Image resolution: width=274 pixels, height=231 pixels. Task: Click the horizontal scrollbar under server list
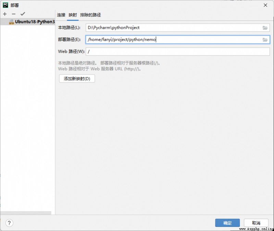26,213
